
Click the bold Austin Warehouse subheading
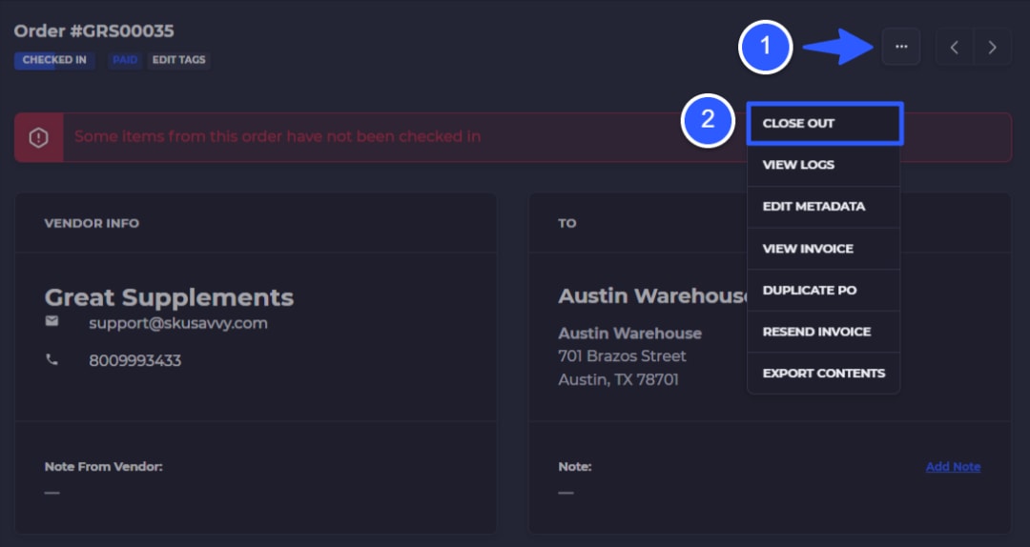point(629,334)
